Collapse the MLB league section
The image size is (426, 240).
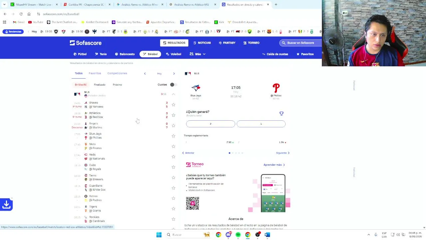173,94
